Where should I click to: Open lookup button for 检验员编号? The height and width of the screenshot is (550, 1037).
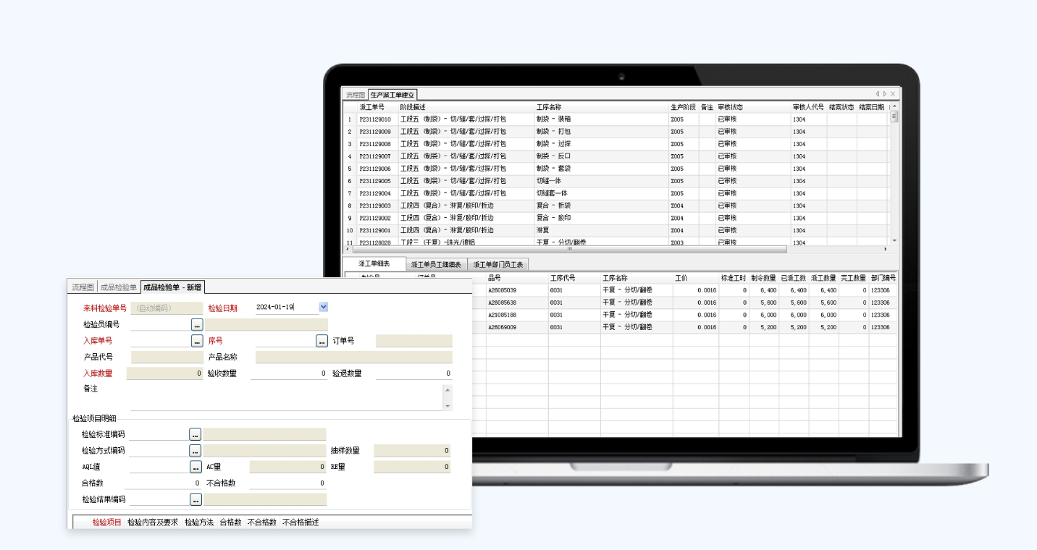point(196,324)
